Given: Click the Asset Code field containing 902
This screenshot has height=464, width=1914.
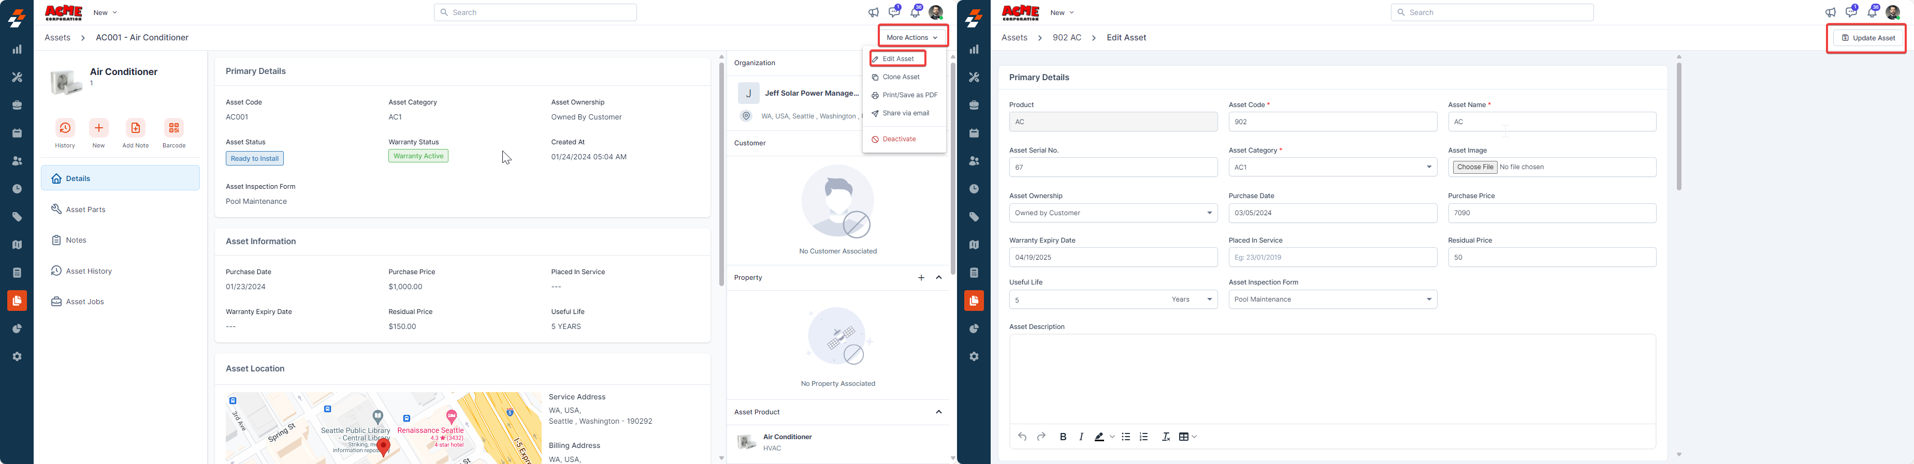Looking at the screenshot, I should pyautogui.click(x=1332, y=122).
